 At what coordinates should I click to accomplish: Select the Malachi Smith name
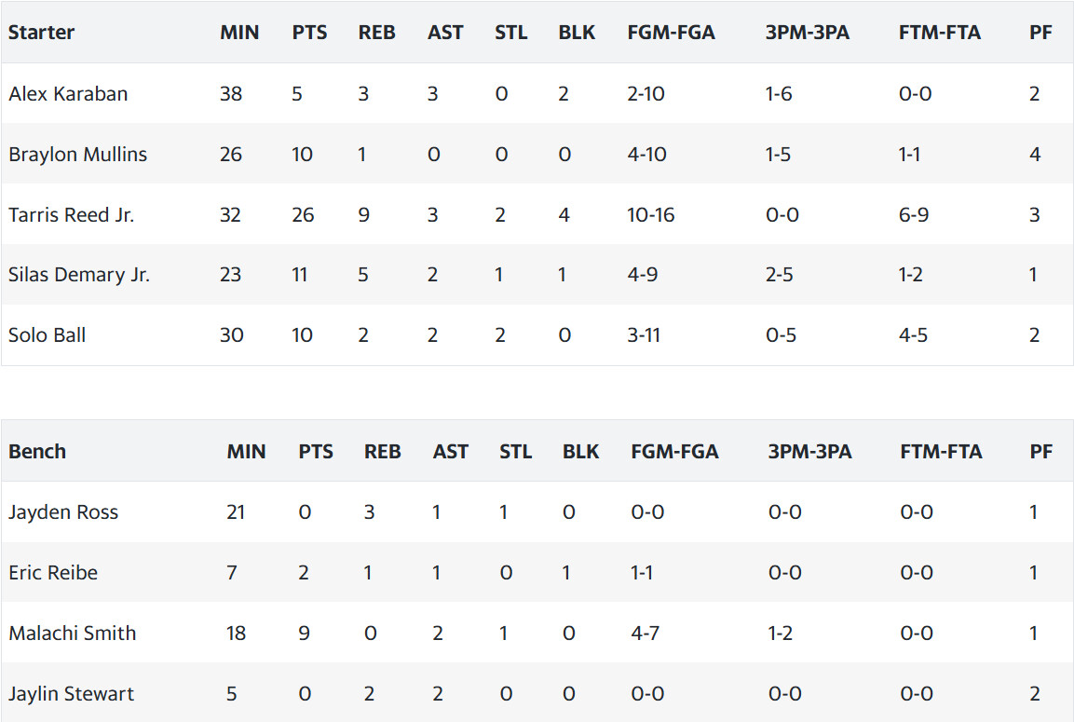tap(72, 633)
